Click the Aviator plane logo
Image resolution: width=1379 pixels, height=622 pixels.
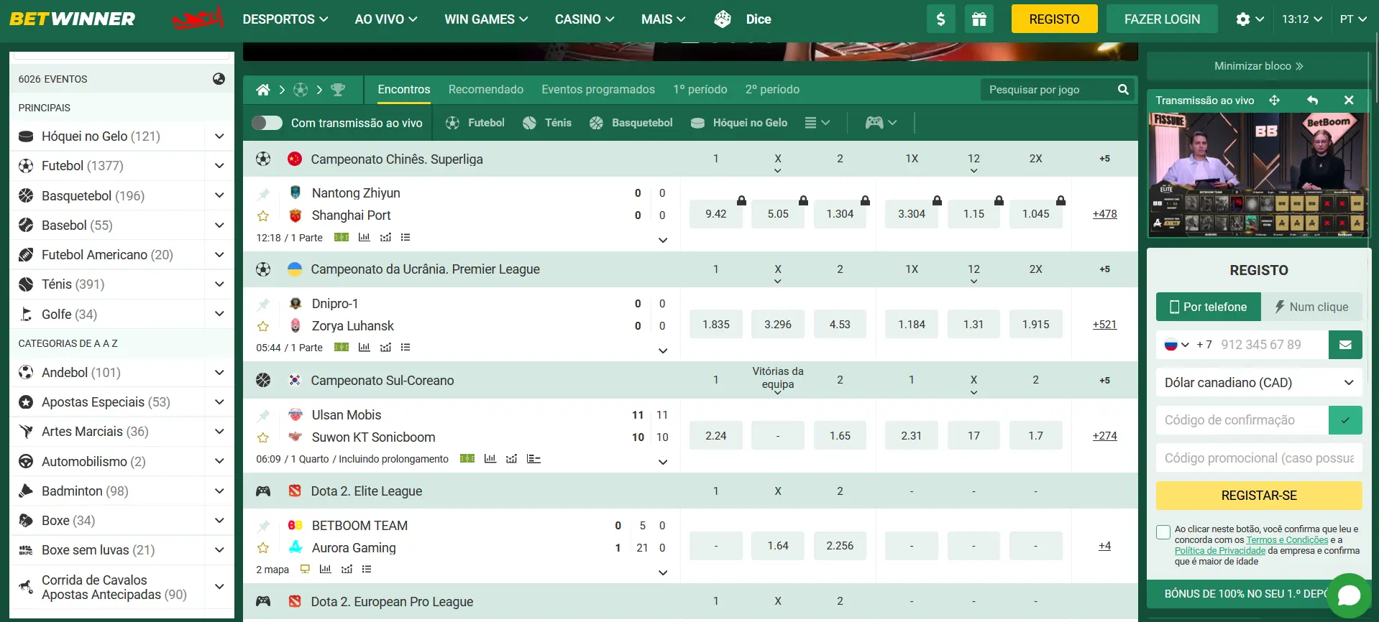(x=198, y=19)
